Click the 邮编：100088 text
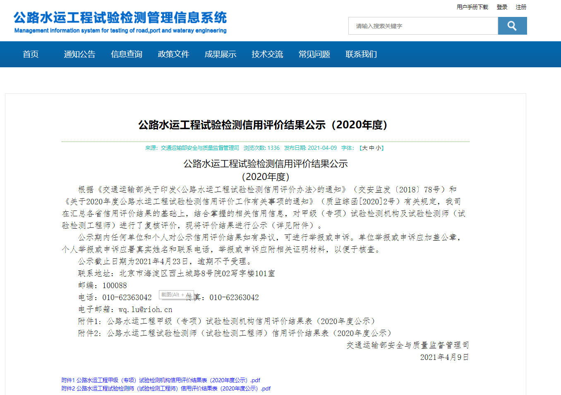The height and width of the screenshot is (395, 561). click(x=103, y=285)
